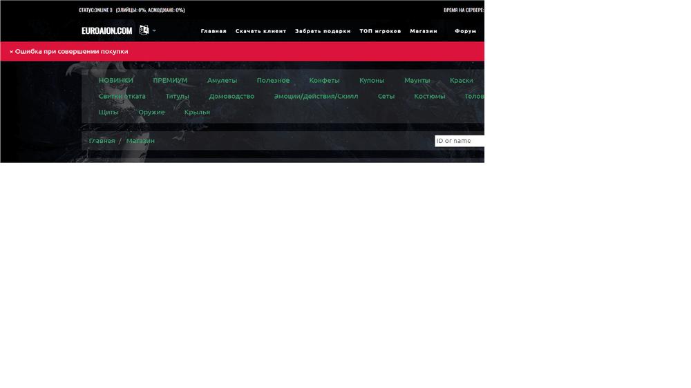This screenshot has height=388, width=691.
Task: Open the Форум link
Action: [x=465, y=31]
